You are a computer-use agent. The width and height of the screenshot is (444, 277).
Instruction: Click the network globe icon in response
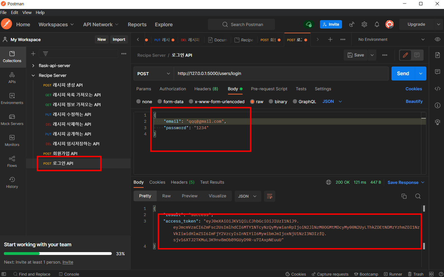click(329, 182)
